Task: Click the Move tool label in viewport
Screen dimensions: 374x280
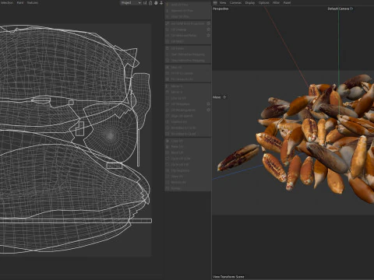Action: pyautogui.click(x=217, y=97)
